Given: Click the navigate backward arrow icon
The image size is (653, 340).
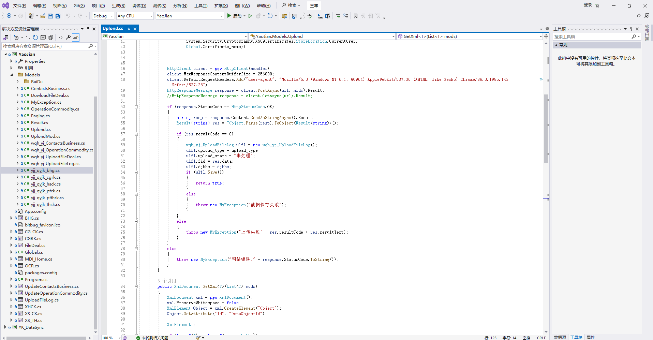Looking at the screenshot, I should [9, 16].
